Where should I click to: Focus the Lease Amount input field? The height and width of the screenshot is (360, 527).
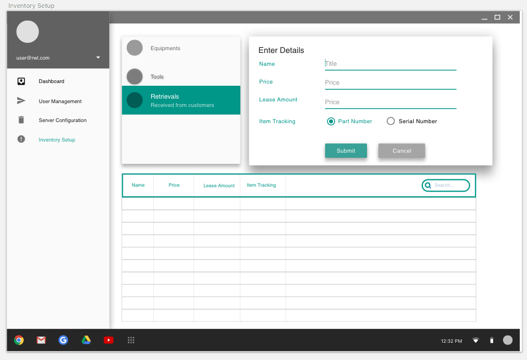tap(390, 102)
